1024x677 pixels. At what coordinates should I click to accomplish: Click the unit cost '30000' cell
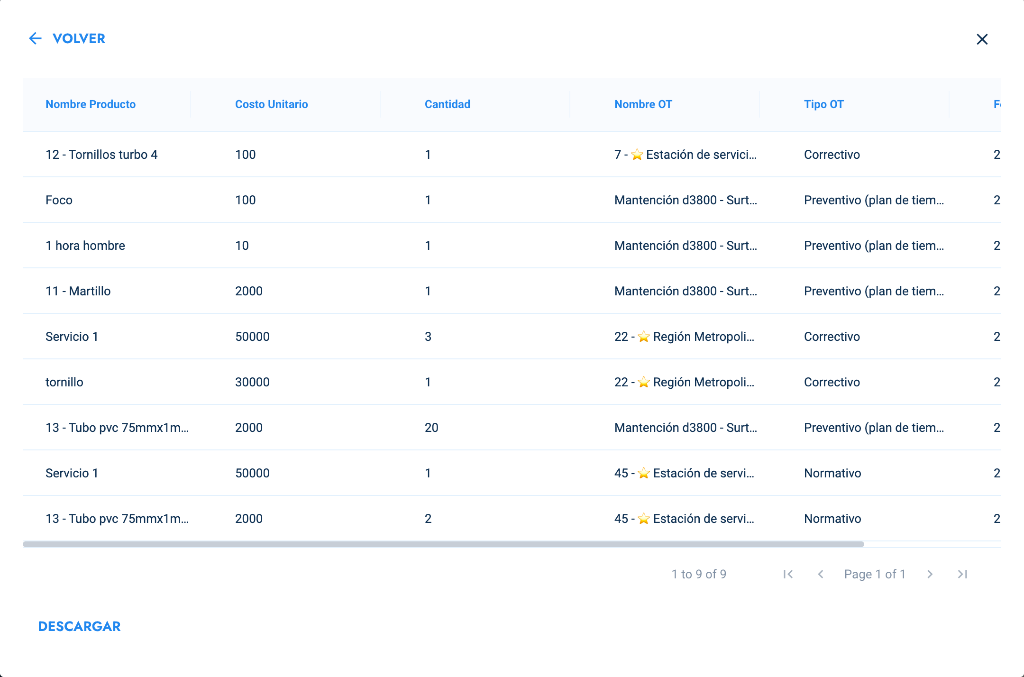252,382
